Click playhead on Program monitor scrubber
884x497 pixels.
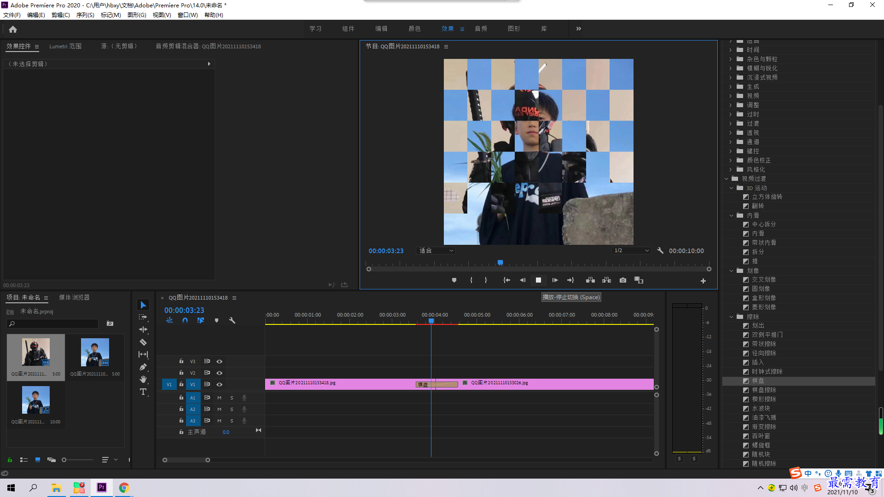tap(500, 263)
